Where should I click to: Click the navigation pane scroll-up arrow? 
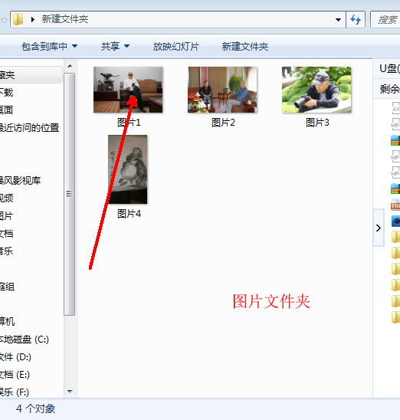70,66
